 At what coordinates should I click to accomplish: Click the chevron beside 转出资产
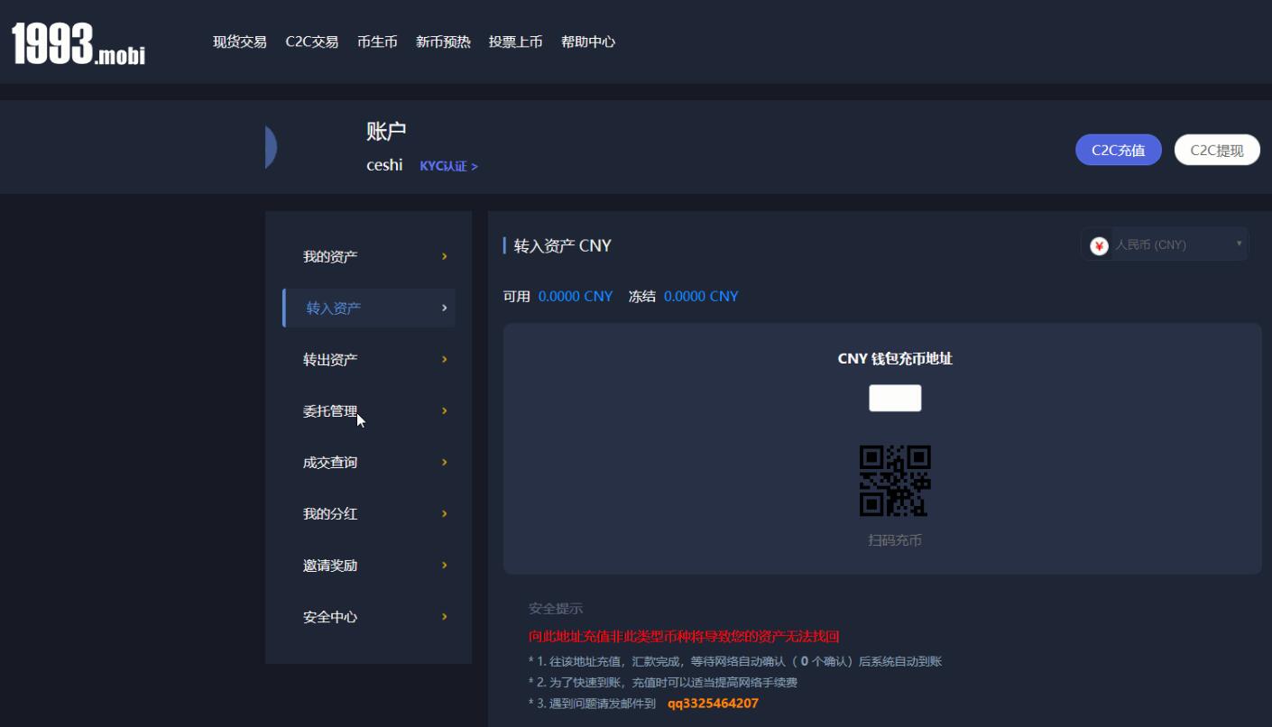pyautogui.click(x=444, y=359)
